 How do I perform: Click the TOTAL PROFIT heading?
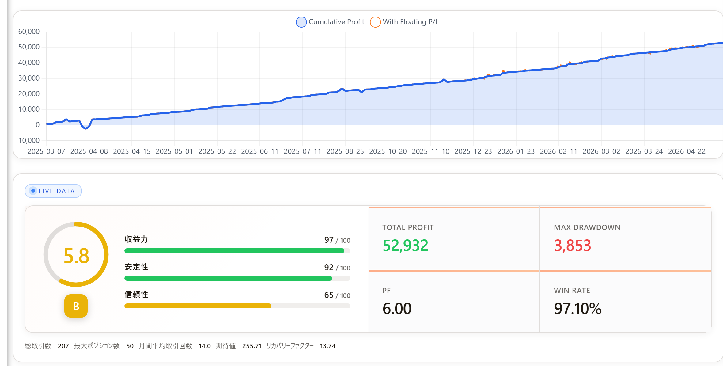[408, 227]
